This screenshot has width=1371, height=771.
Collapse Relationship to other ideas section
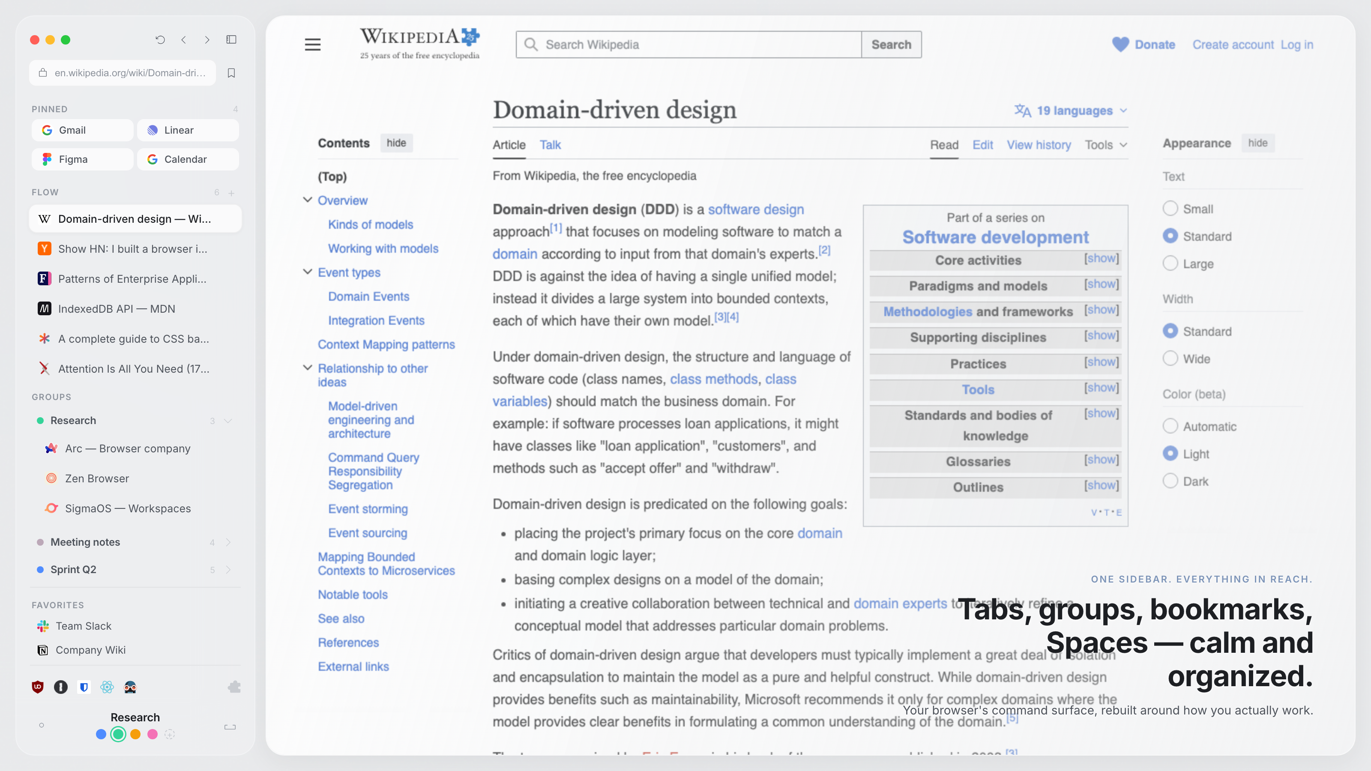pyautogui.click(x=308, y=368)
